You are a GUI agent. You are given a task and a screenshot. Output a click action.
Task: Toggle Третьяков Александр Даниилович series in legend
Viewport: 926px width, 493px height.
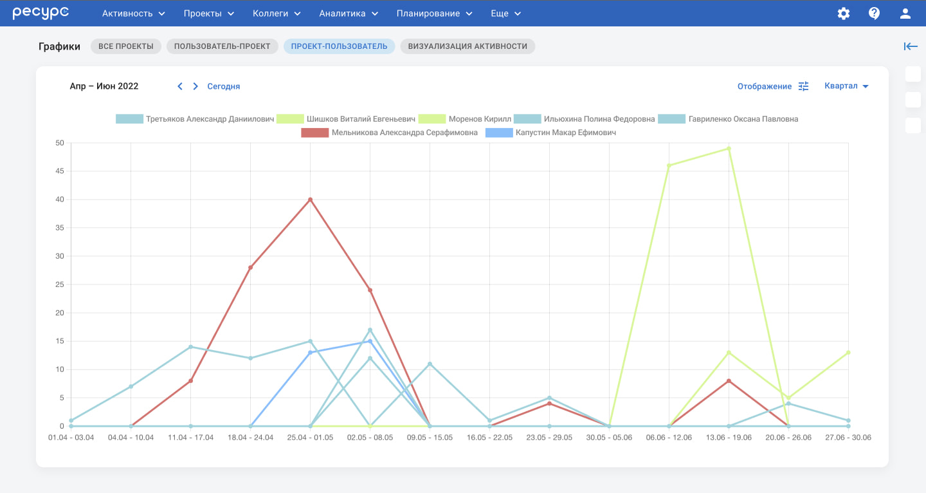pos(195,119)
